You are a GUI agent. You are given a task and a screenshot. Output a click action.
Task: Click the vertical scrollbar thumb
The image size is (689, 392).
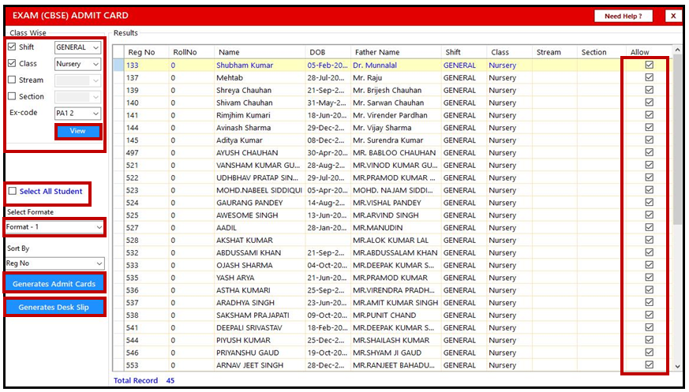[677, 140]
